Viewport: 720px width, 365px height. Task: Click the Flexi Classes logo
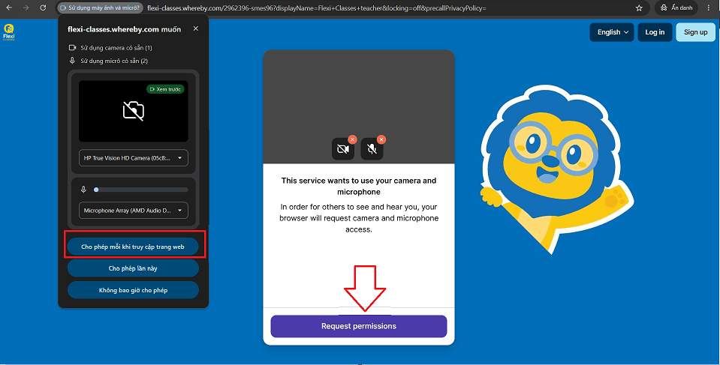click(9, 32)
